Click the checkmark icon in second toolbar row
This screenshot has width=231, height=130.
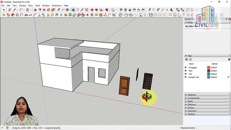click(120, 15)
